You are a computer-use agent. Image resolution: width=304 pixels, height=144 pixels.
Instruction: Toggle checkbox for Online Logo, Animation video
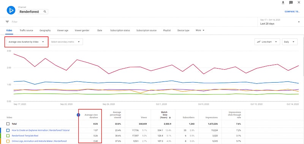[x=8, y=141]
